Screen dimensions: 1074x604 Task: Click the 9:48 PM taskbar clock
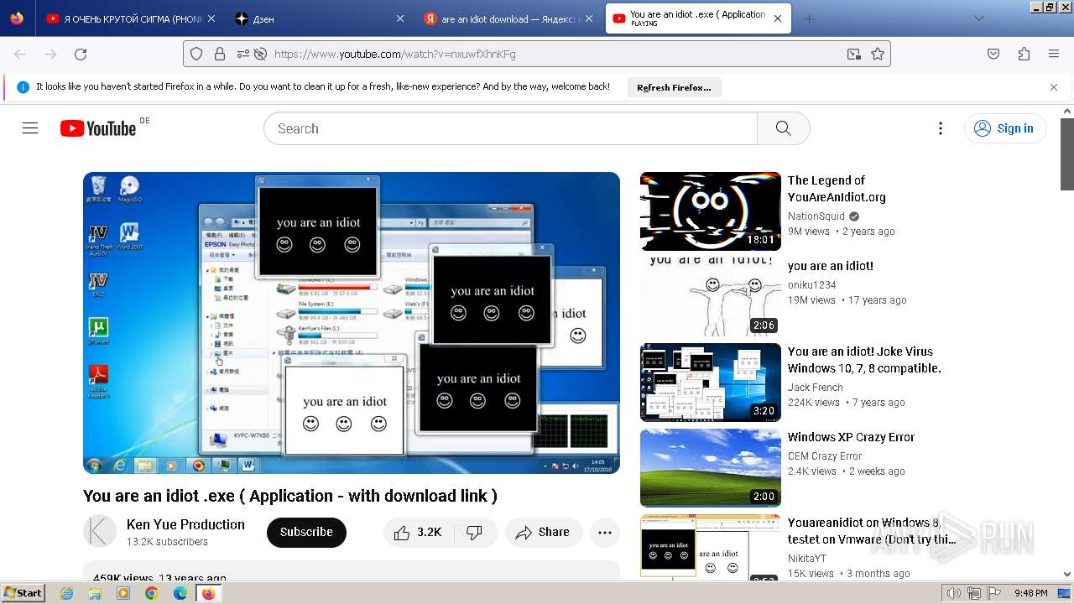point(1031,593)
